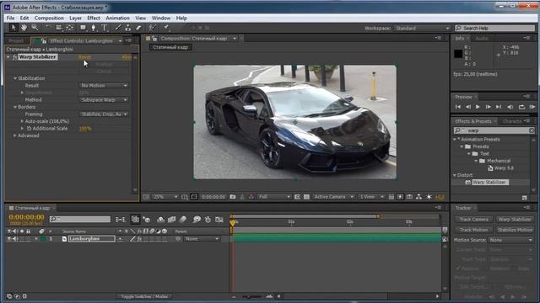The width and height of the screenshot is (540, 303).
Task: Click the Stabilize Motion button
Action: [515, 230]
